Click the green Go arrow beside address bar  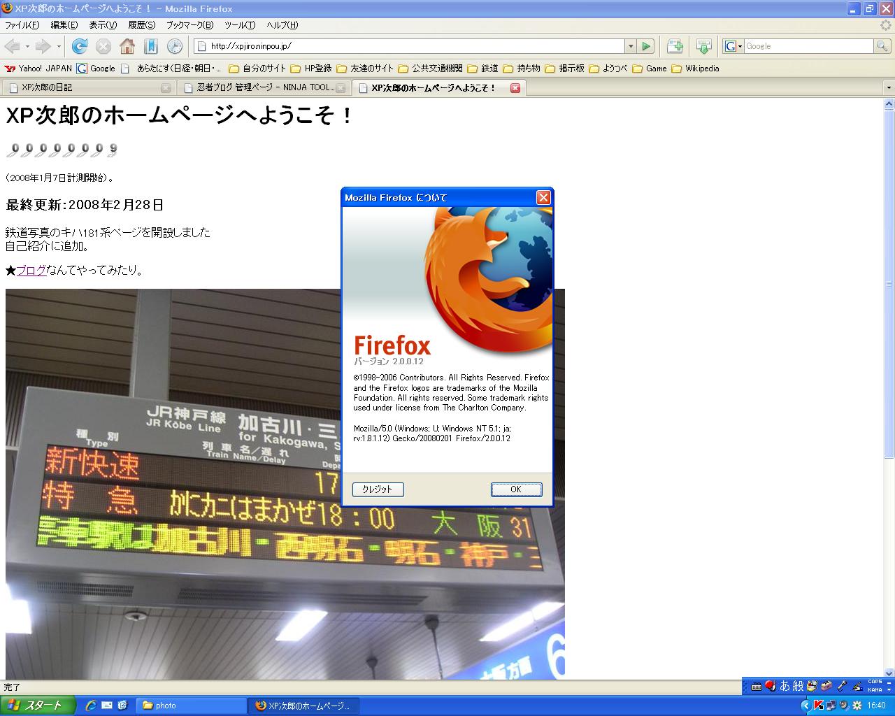[646, 46]
